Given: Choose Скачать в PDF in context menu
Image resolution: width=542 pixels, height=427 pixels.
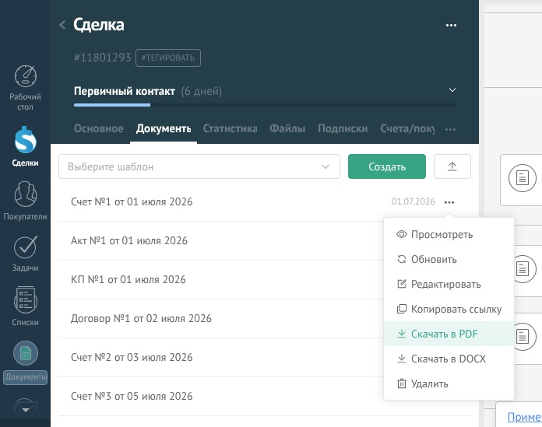Looking at the screenshot, I should point(449,334).
